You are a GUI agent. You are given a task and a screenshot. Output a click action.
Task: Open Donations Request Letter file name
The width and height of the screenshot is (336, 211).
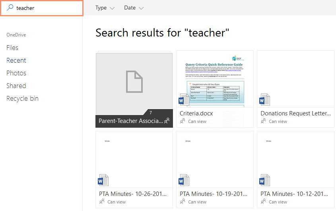tap(295, 113)
